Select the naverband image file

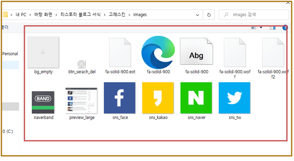coord(43,102)
